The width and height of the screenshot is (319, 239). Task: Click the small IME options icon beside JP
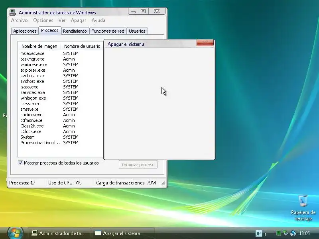pos(265,234)
